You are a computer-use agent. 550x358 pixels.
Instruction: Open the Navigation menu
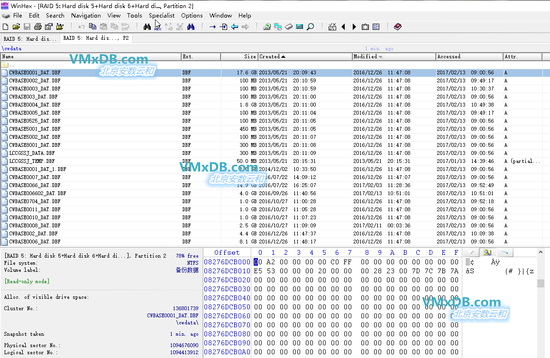[x=86, y=16]
